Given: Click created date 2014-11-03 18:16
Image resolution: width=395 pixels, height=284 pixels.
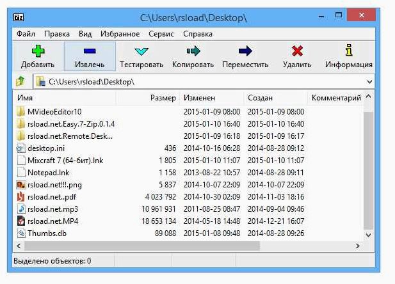Looking at the screenshot, I should (276, 196).
